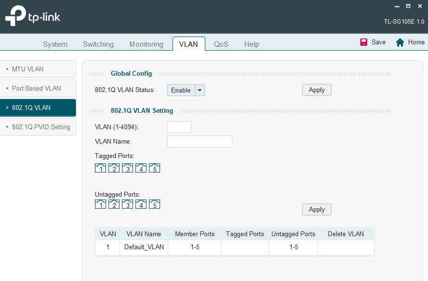The width and height of the screenshot is (428, 281).
Task: Go to the Monitoring tab
Action: (146, 44)
